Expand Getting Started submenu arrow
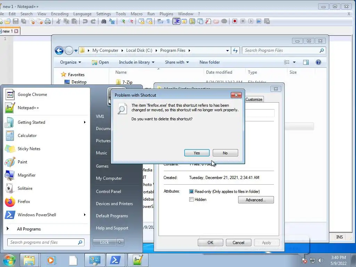The height and width of the screenshot is (267, 356). (85, 122)
